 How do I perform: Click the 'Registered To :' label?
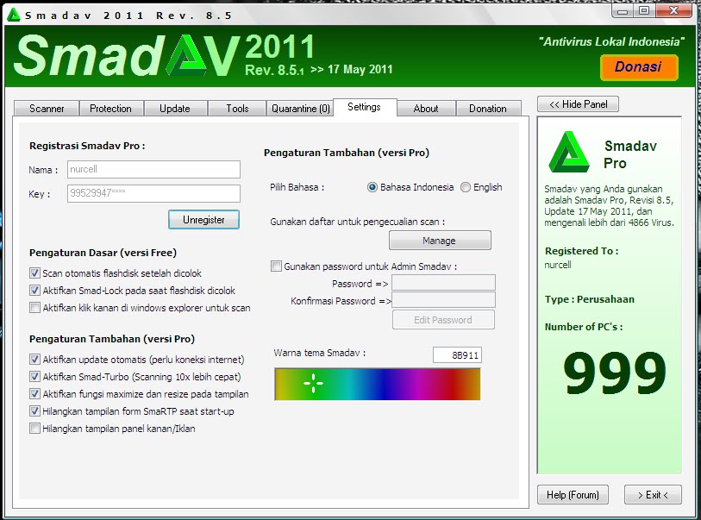[x=582, y=251]
